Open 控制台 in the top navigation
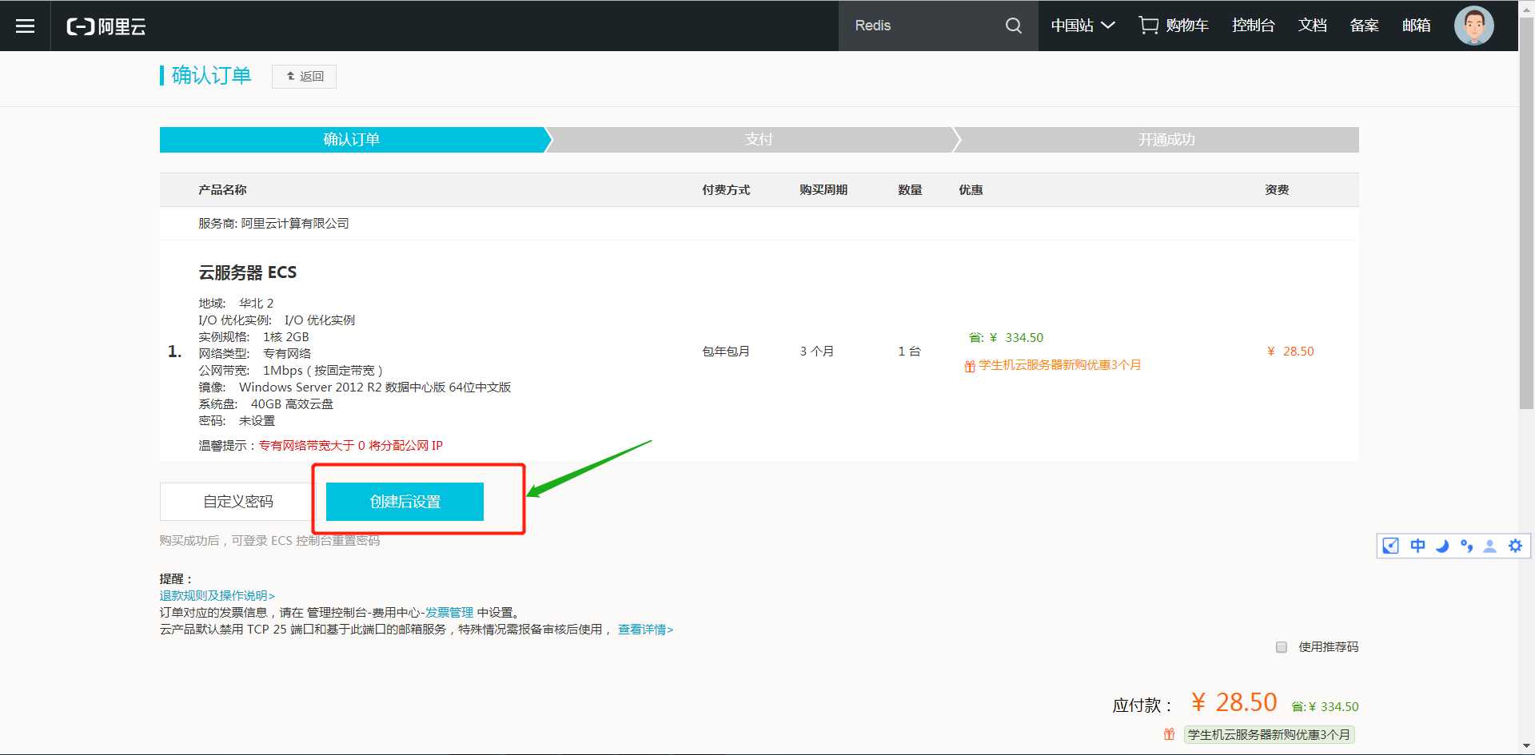The height and width of the screenshot is (755, 1535). tap(1253, 26)
